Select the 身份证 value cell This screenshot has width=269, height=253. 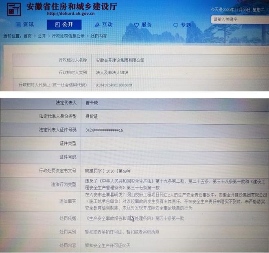pyautogui.click(x=92, y=117)
